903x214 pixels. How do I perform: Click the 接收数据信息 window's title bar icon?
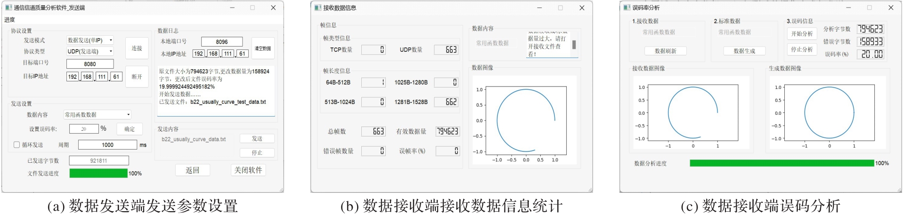[318, 8]
